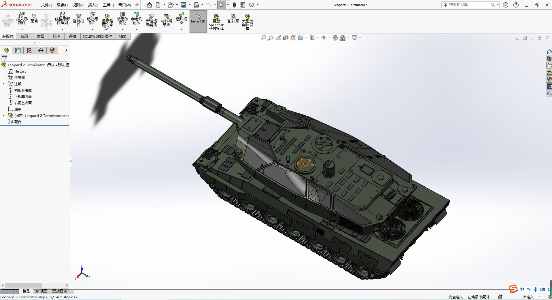Expand the 注解 tree node
552x300 pixels.
(3, 84)
